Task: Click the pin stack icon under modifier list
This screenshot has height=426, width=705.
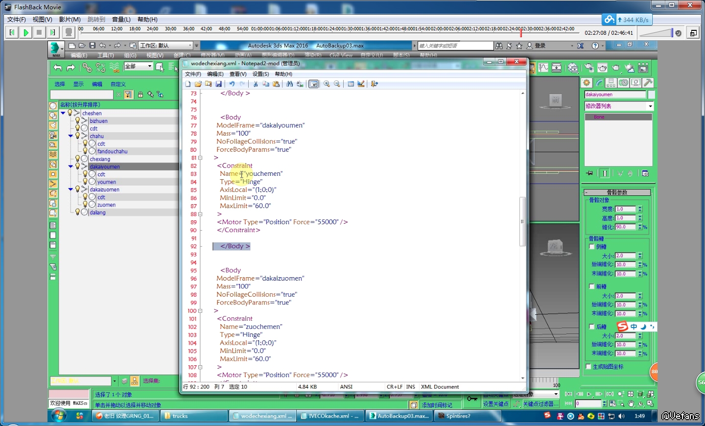Action: (x=589, y=173)
